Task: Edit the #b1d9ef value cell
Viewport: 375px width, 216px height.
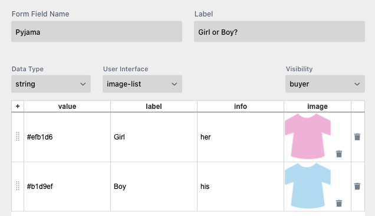Action: [x=67, y=187]
